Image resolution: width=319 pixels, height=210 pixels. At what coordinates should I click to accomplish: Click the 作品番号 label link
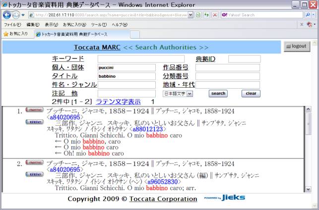click(x=176, y=67)
